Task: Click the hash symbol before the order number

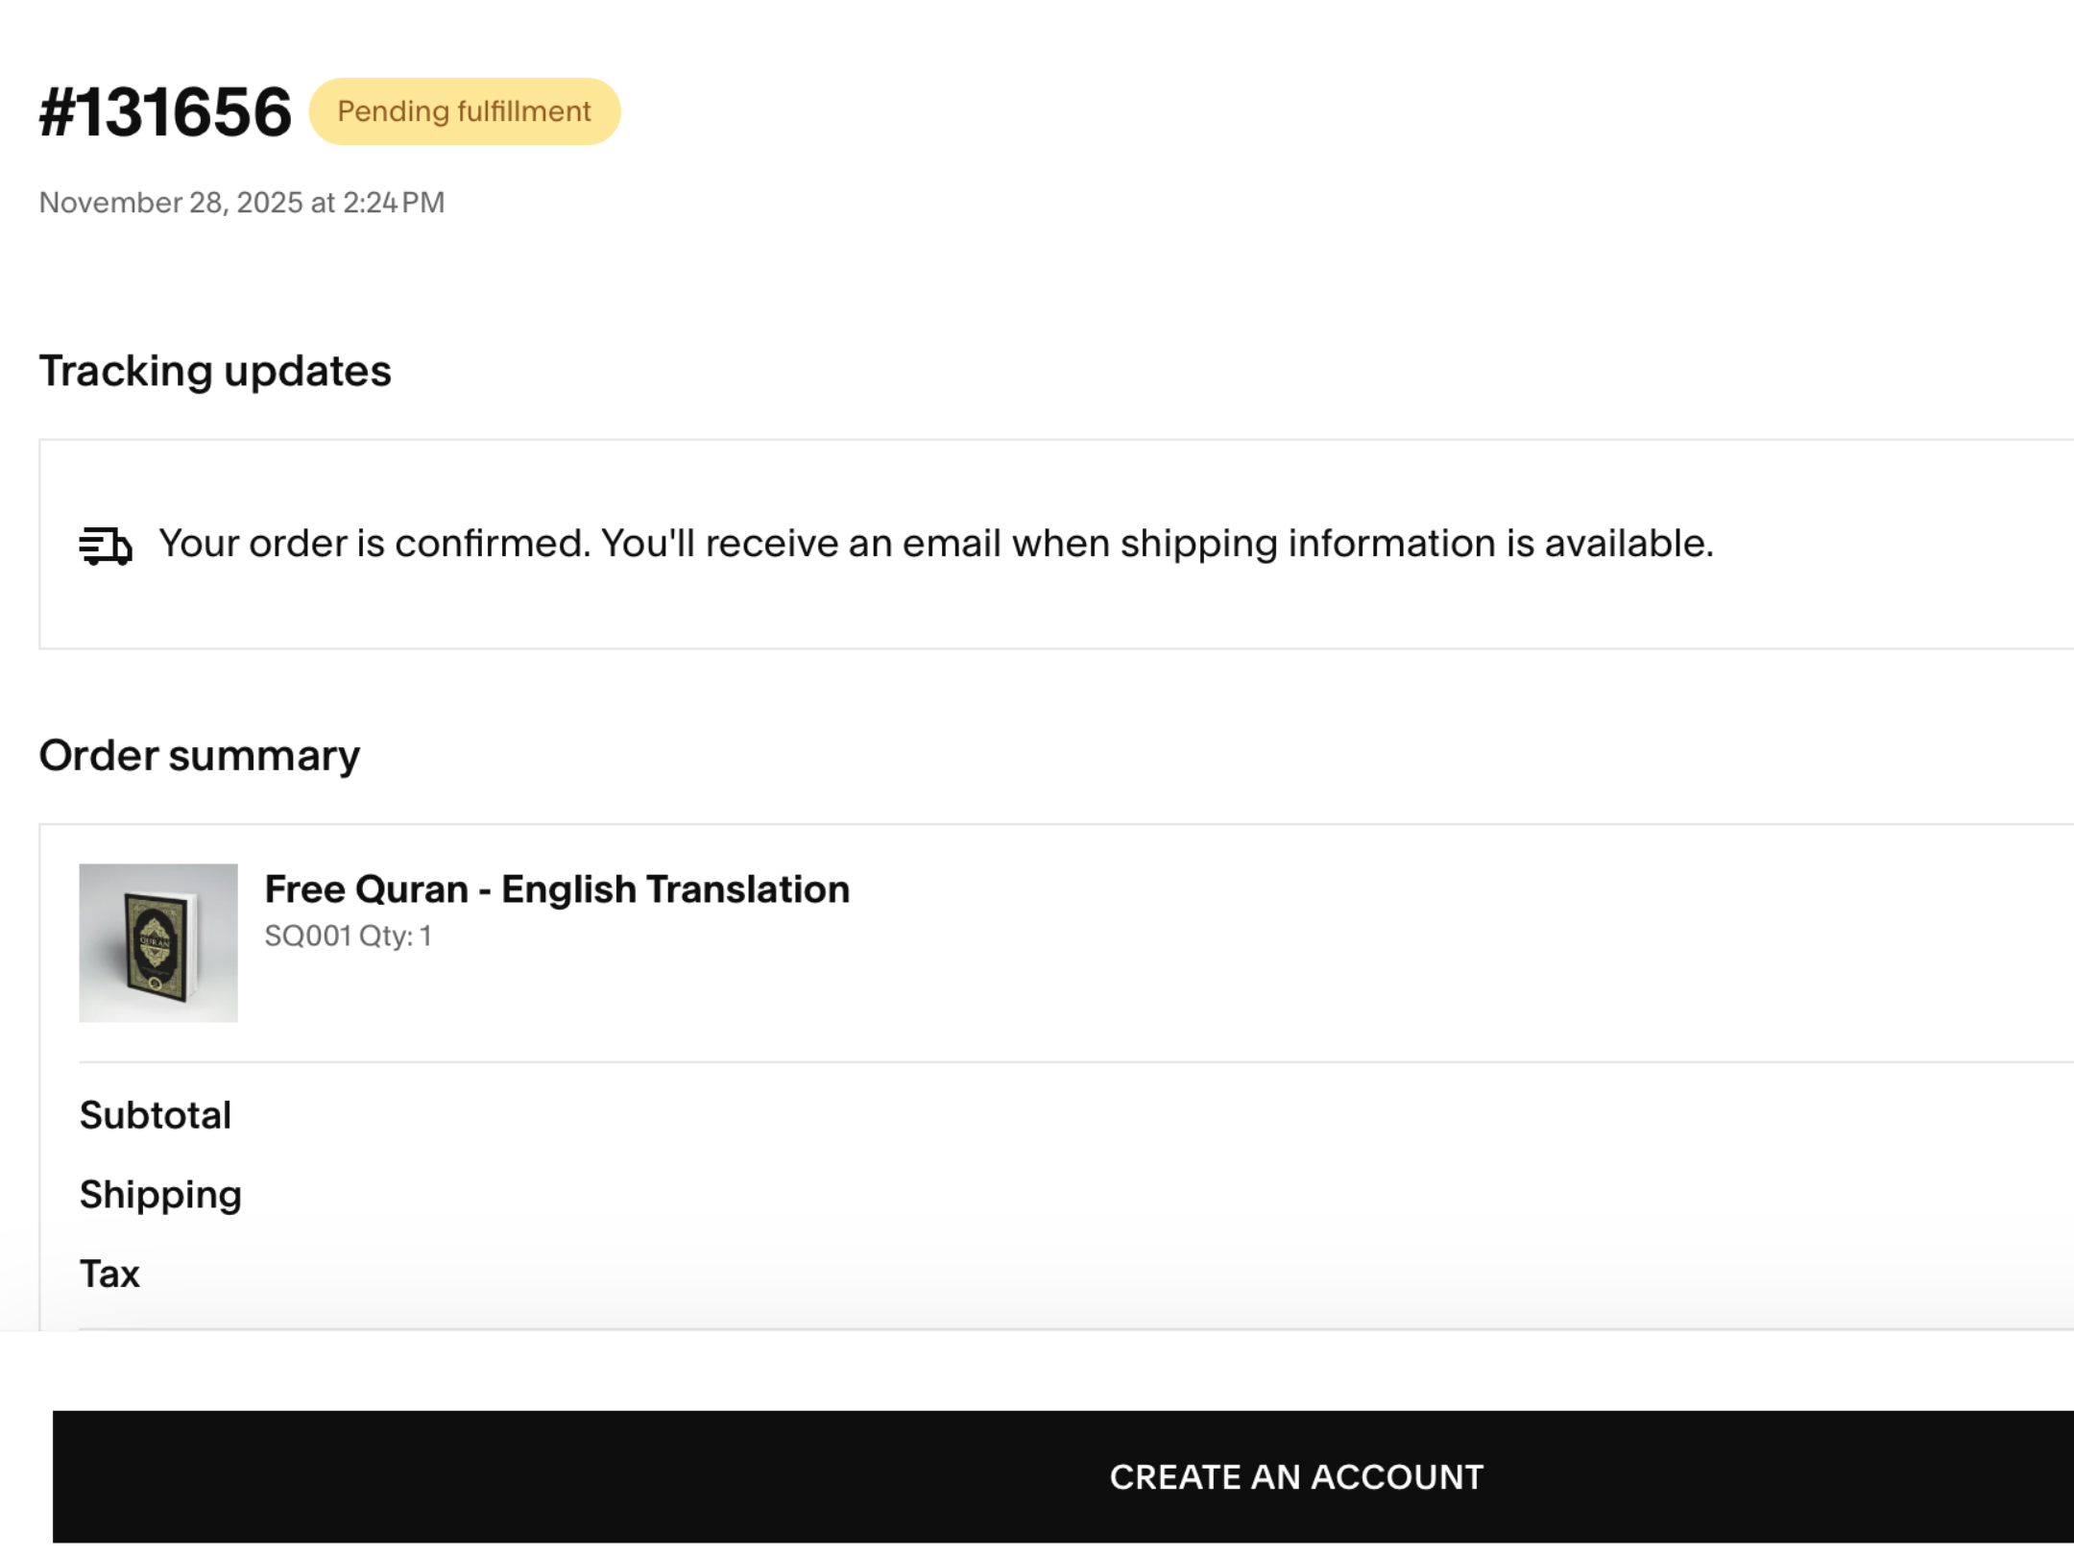Action: click(x=56, y=112)
